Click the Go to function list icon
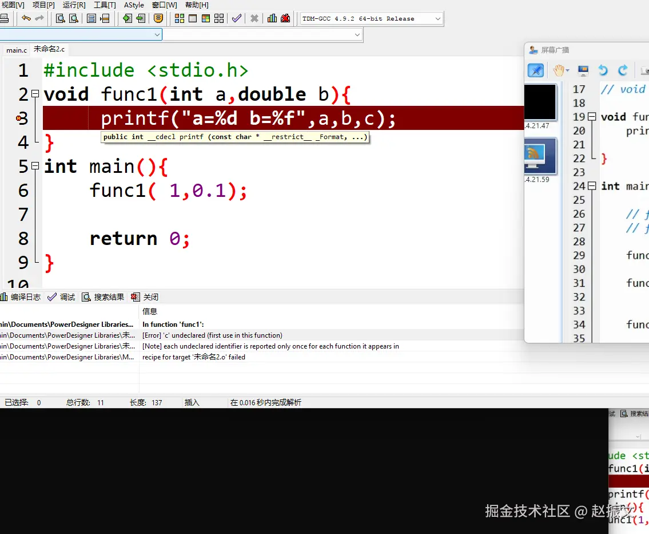The width and height of the screenshot is (649, 534). click(91, 18)
